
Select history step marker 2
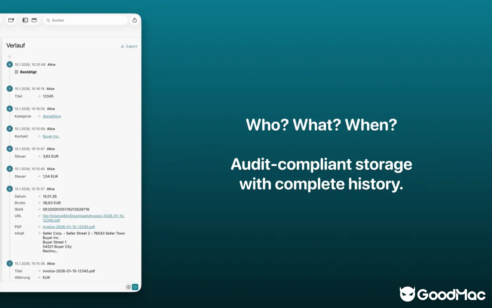10,189
